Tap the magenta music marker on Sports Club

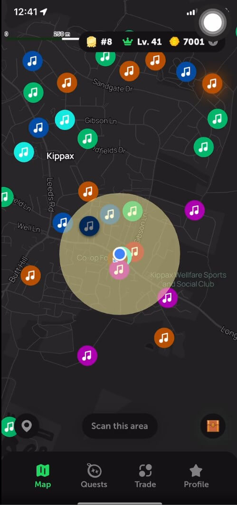click(168, 298)
